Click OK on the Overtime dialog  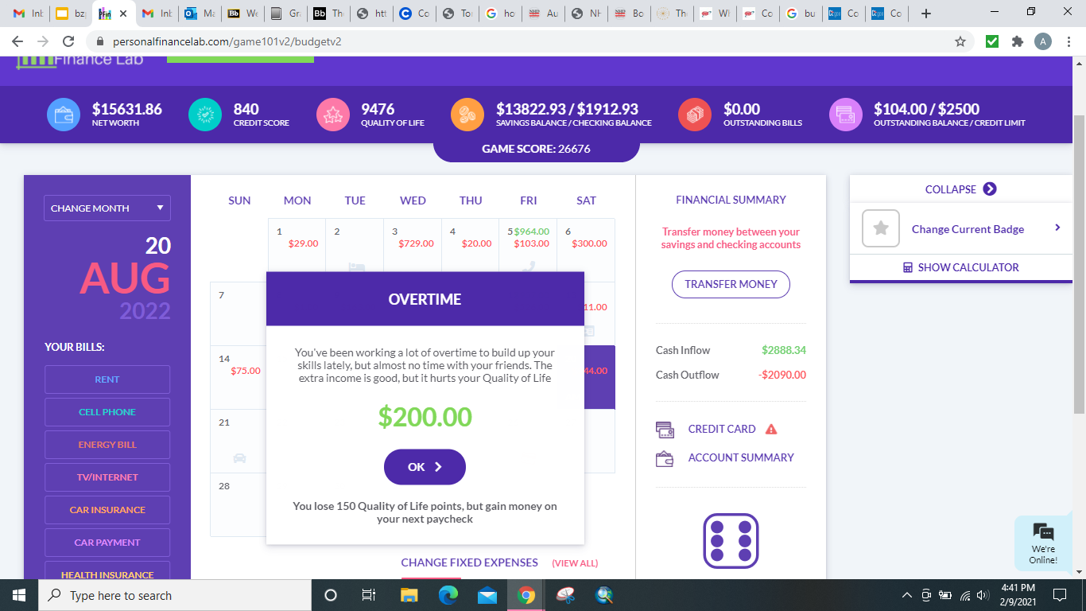(425, 467)
